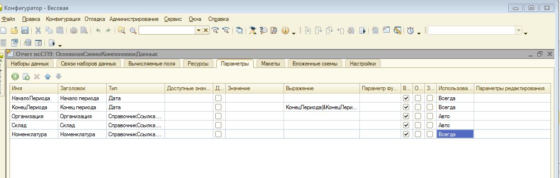Click in the toolbar search input field
Viewport: 560px width, 178px height.
[x=167, y=31]
